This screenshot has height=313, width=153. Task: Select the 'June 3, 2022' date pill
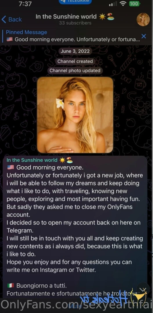[x=75, y=51]
